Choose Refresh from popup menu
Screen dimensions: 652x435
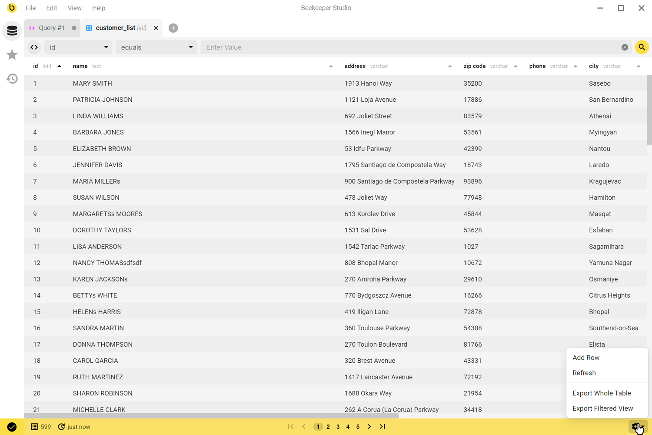607,373
